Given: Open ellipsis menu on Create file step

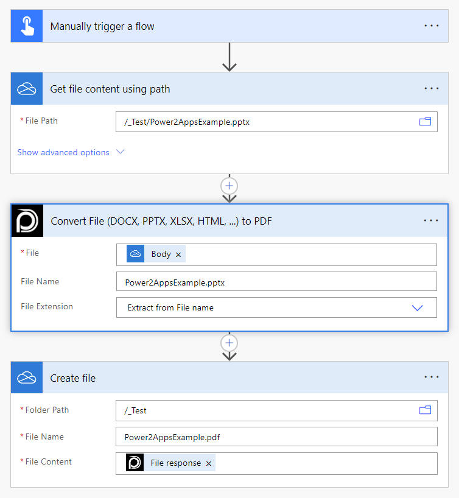Looking at the screenshot, I should coord(432,377).
